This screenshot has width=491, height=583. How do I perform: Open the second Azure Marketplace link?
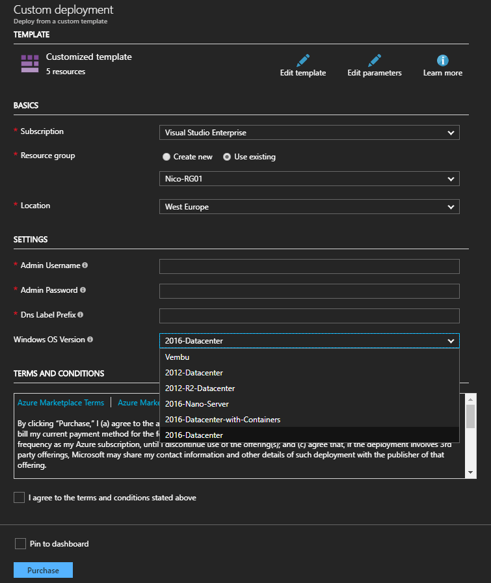(139, 403)
